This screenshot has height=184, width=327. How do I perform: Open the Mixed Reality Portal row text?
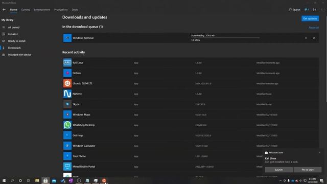pos(84,167)
